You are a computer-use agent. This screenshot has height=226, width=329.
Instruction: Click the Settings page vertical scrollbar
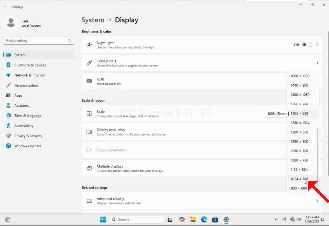pyautogui.click(x=328, y=104)
